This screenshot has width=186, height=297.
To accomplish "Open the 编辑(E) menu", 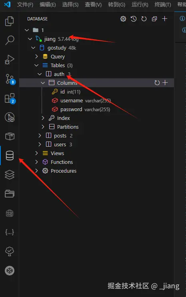I will (48, 4).
